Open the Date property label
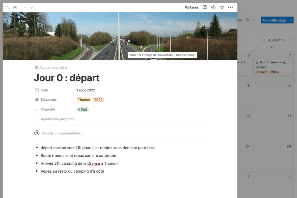The height and width of the screenshot is (198, 297). click(44, 90)
